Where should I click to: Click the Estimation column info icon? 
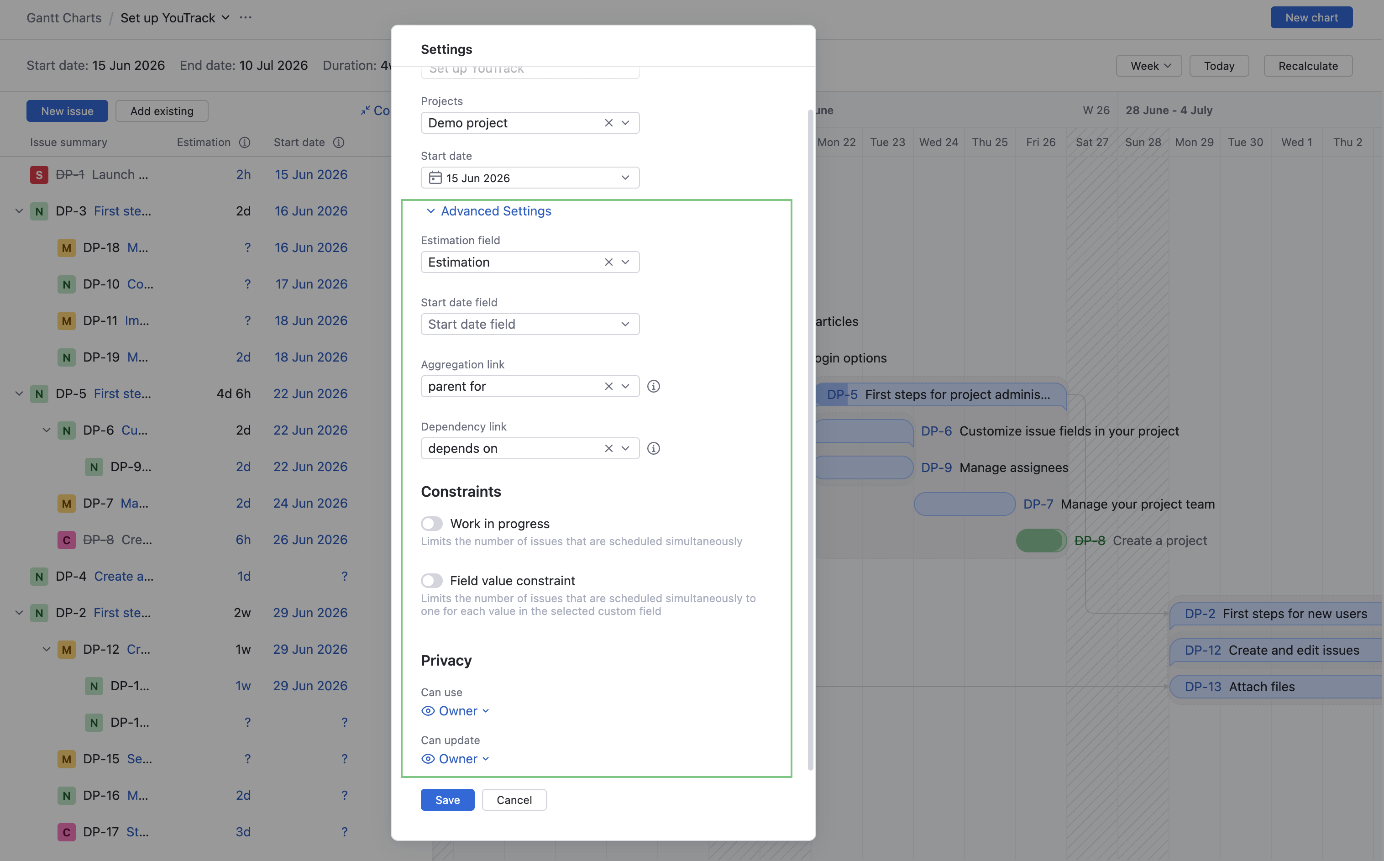coord(245,142)
